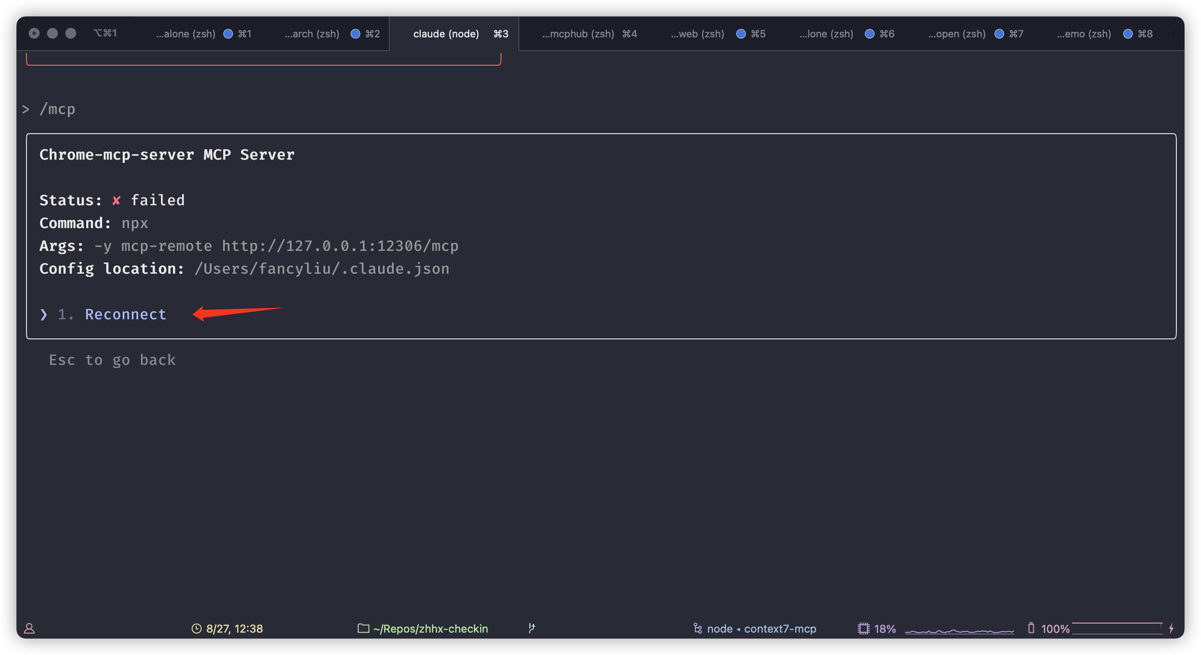Click the clock icon beside the 8/27 timestamp
The width and height of the screenshot is (1201, 655).
(x=196, y=628)
